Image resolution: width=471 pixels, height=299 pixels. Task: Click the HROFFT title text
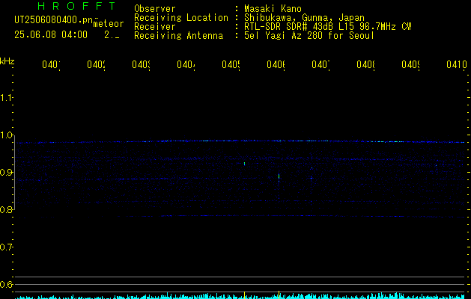click(x=76, y=6)
